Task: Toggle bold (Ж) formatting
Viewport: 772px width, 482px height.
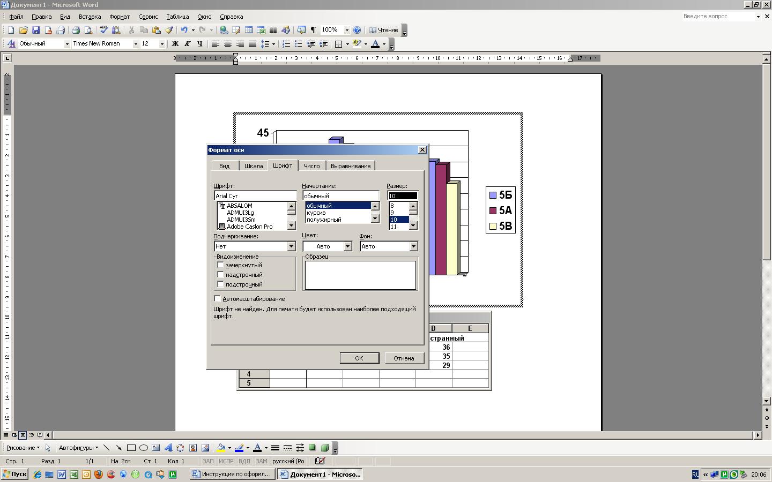Action: 175,44
